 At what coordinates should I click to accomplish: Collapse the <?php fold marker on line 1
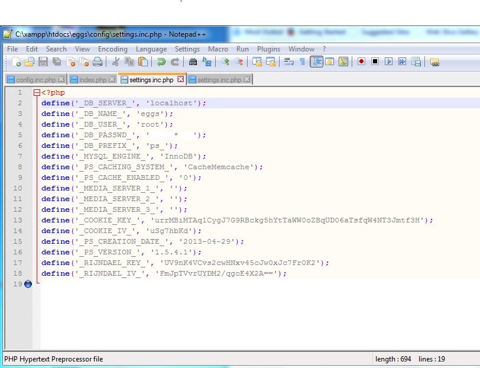tap(37, 92)
